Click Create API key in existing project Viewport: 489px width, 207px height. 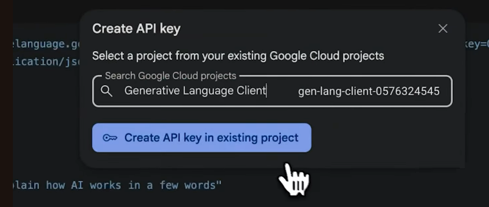[x=201, y=138]
